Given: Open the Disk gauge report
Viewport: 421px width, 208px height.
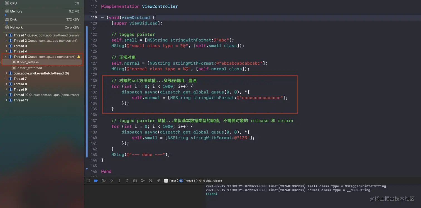Looking at the screenshot, I should [x=42, y=20].
